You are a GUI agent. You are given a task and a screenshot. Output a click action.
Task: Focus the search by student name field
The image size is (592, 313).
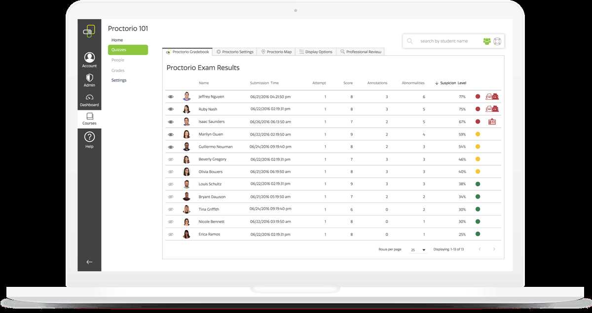tap(444, 41)
